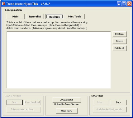Viewport: 133px width, 118px height.
Task: Maximize the HijackThis window
Action: point(124,4)
